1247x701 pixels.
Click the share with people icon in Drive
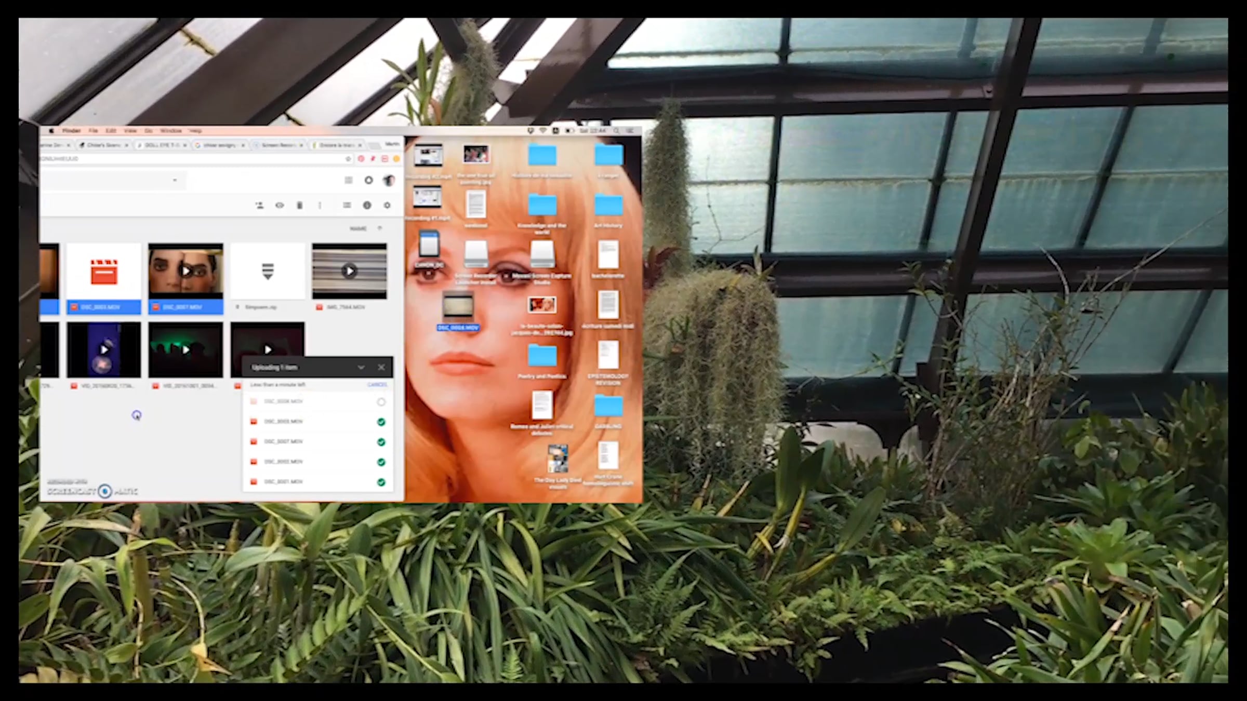point(259,206)
